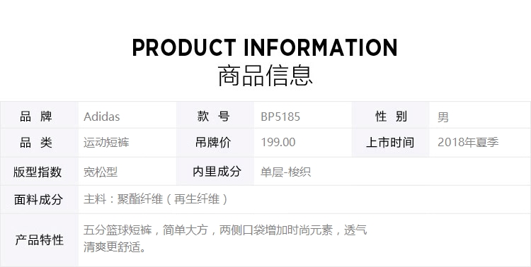This screenshot has width=531, height=267.
Task: Click the BP5185 style number
Action: 280,117
